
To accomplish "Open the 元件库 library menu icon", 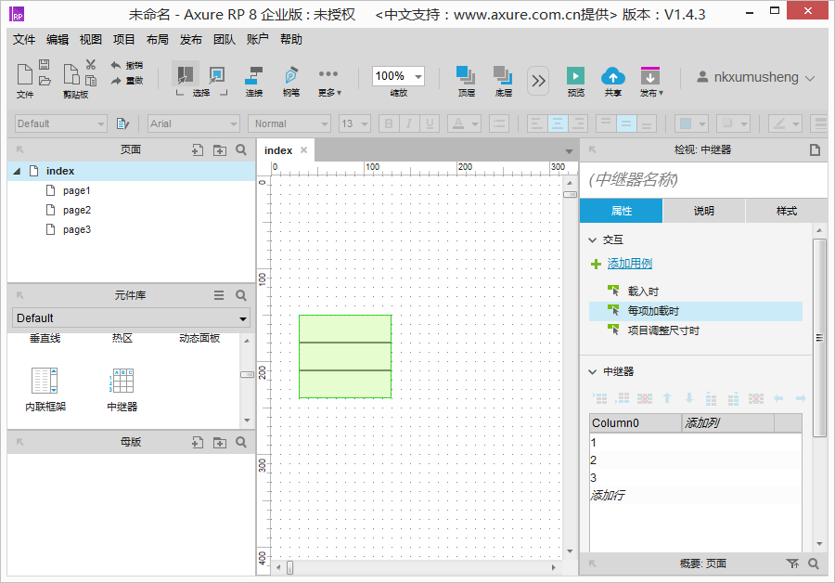I will [x=219, y=295].
